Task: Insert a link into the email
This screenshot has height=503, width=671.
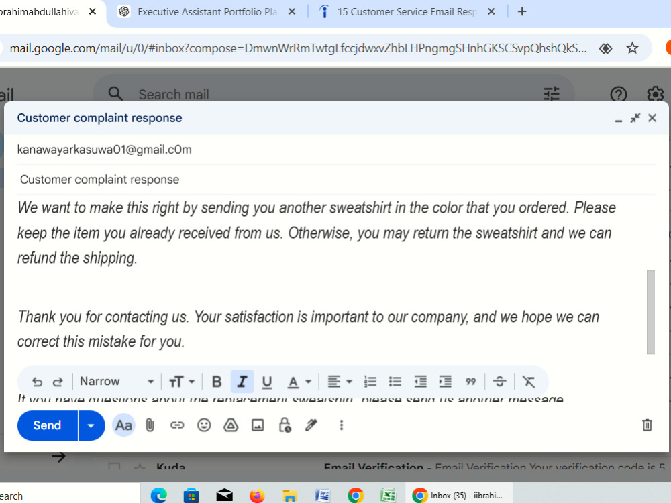Action: pos(176,425)
